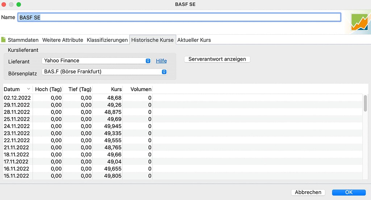The width and height of the screenshot is (371, 200).
Task: Switch to the Weitere Attribute tab
Action: [x=63, y=40]
